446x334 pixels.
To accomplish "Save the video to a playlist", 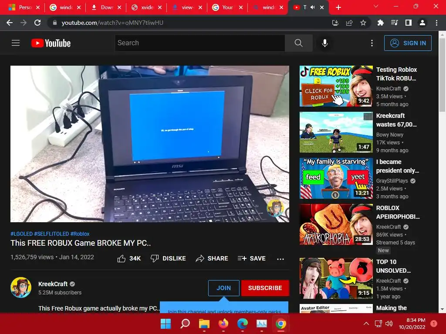I will pos(252,258).
